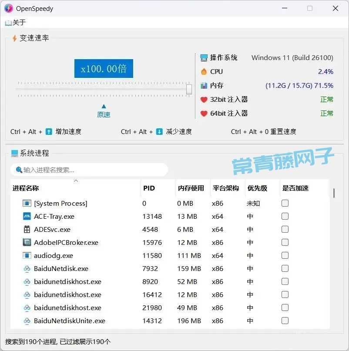Screen dimensions: 349x351
Task: Click the 64bit 注入器 正常 status
Action: (327, 114)
